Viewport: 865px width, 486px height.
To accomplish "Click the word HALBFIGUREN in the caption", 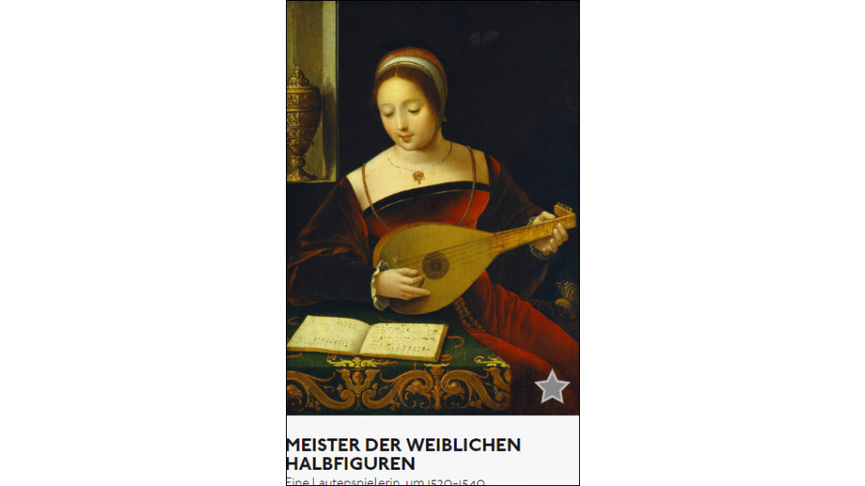I will click(351, 464).
